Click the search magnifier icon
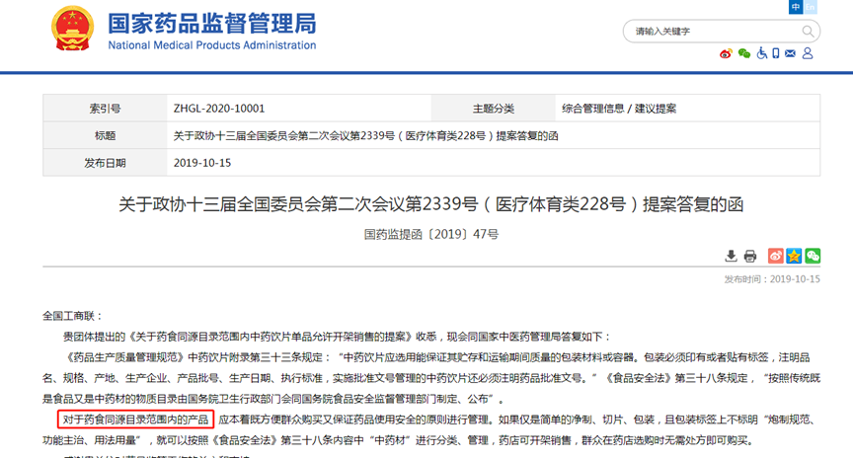Viewport: 853px width, 458px height. tap(808, 32)
